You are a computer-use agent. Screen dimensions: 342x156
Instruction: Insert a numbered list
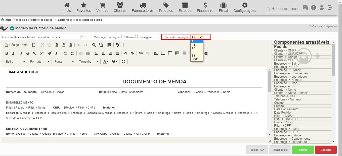pyautogui.click(x=65, y=53)
